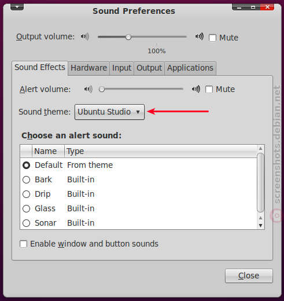Open the Sound theme Ubuntu Studio dropdown
This screenshot has height=301, width=284.
click(109, 112)
